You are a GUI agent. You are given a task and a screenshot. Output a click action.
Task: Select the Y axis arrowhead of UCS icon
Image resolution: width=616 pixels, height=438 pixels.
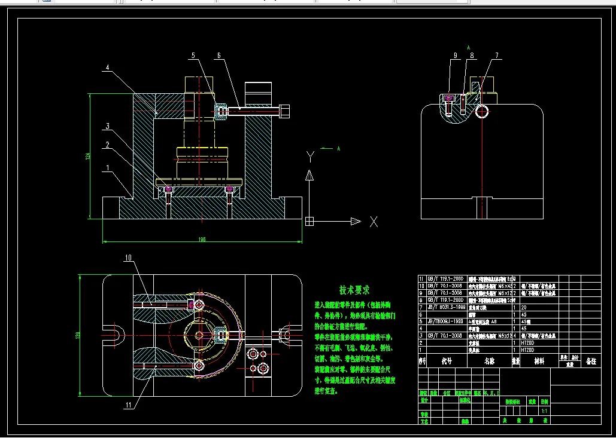pos(309,175)
